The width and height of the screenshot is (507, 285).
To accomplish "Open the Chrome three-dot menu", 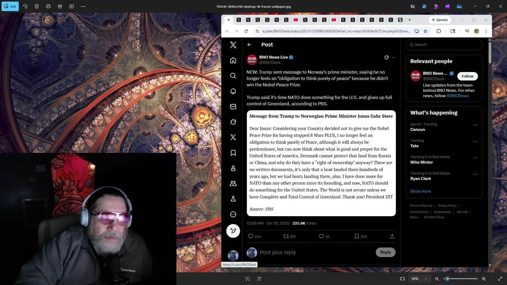I will (x=486, y=31).
